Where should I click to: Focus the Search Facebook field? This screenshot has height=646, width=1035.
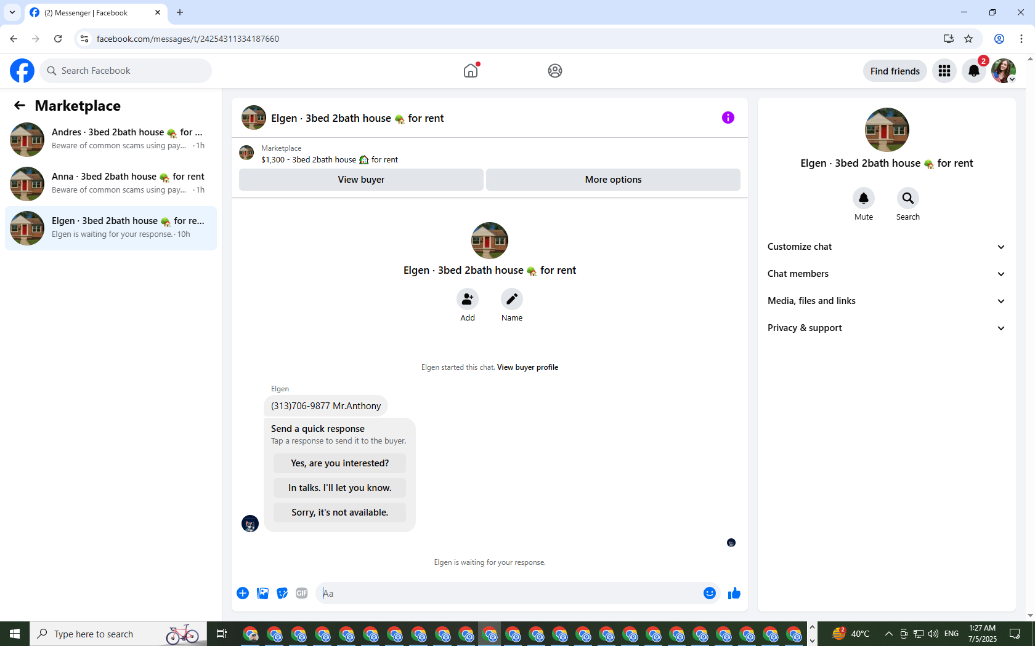point(126,71)
